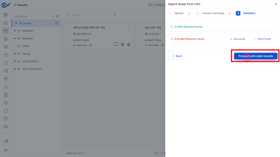Tick the APPLE IMAC PRO INF-190 checkbox
Screen dimensions: 280x157
click(68, 28)
